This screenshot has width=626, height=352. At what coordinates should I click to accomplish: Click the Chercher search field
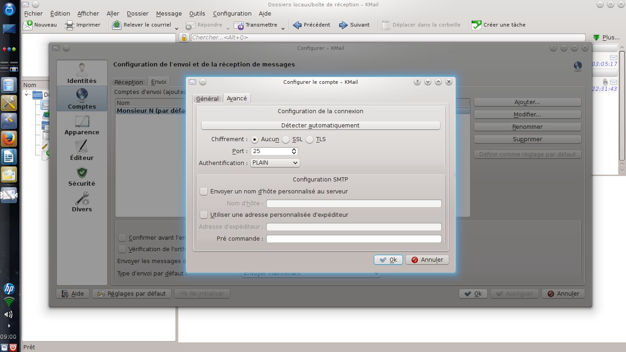(388, 38)
